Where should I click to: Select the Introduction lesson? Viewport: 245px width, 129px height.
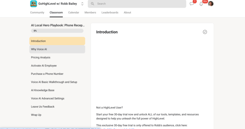coord(57,41)
